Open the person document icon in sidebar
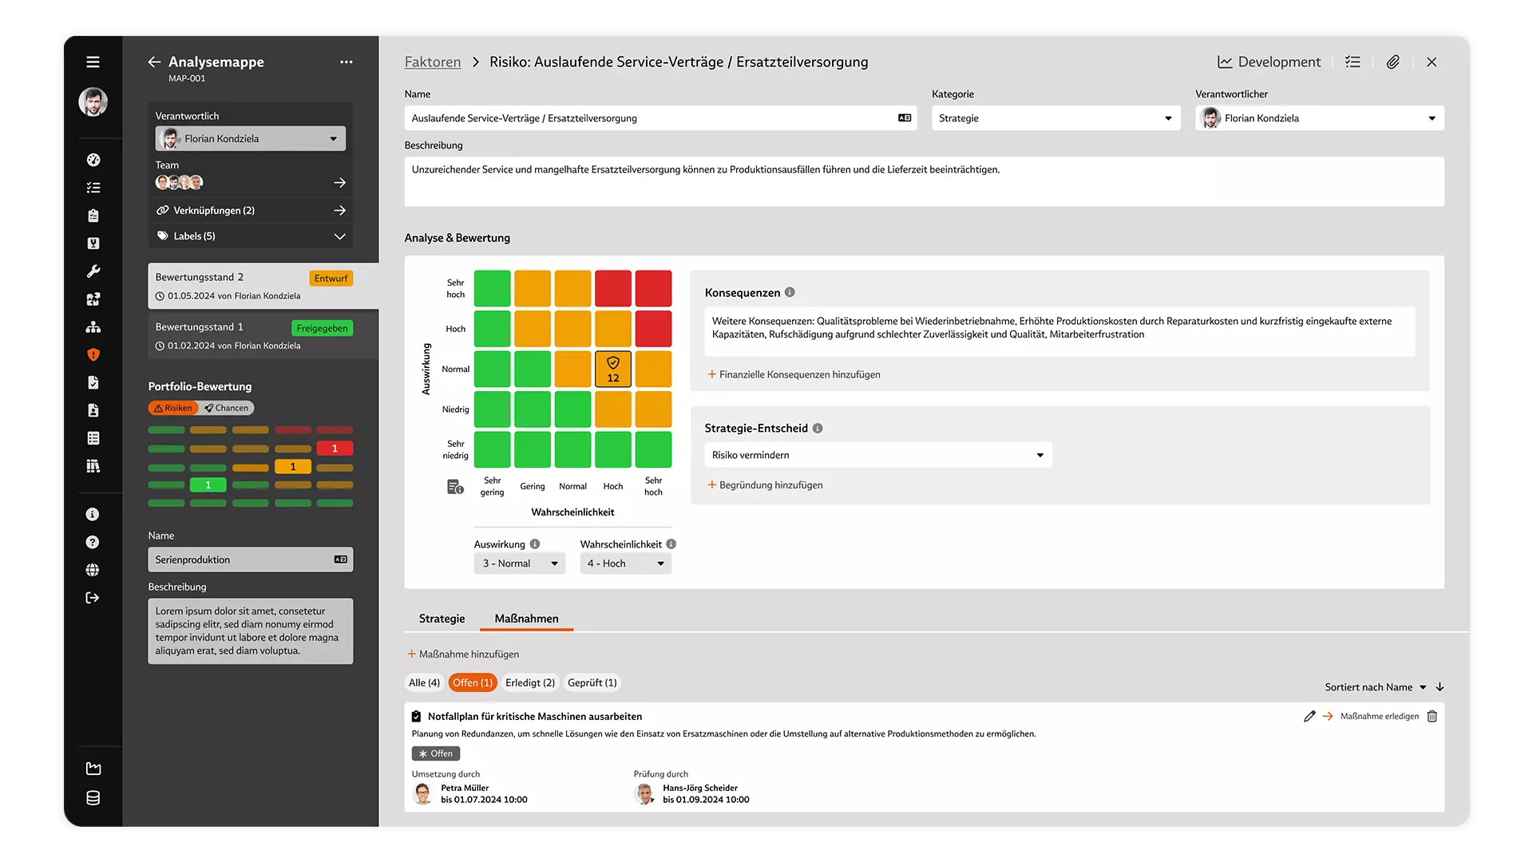The image size is (1533, 862). coord(93,410)
